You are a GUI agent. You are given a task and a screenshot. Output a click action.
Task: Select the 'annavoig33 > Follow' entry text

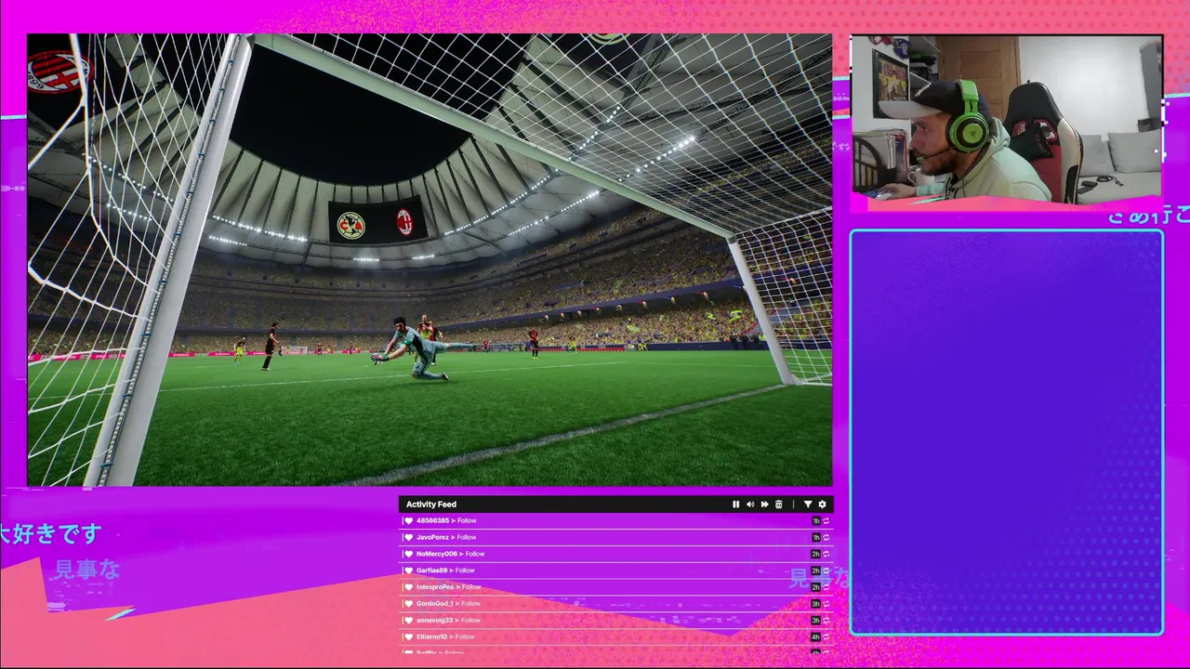[x=448, y=621]
